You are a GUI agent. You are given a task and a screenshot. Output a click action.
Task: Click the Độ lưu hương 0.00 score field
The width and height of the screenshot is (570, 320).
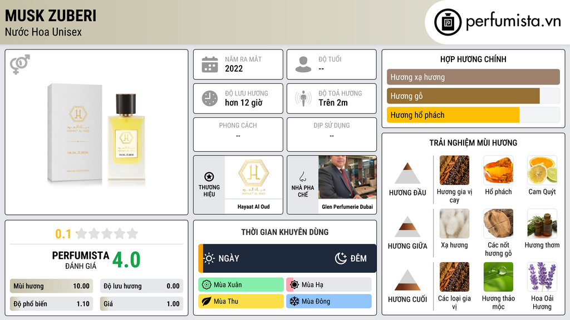(x=141, y=286)
